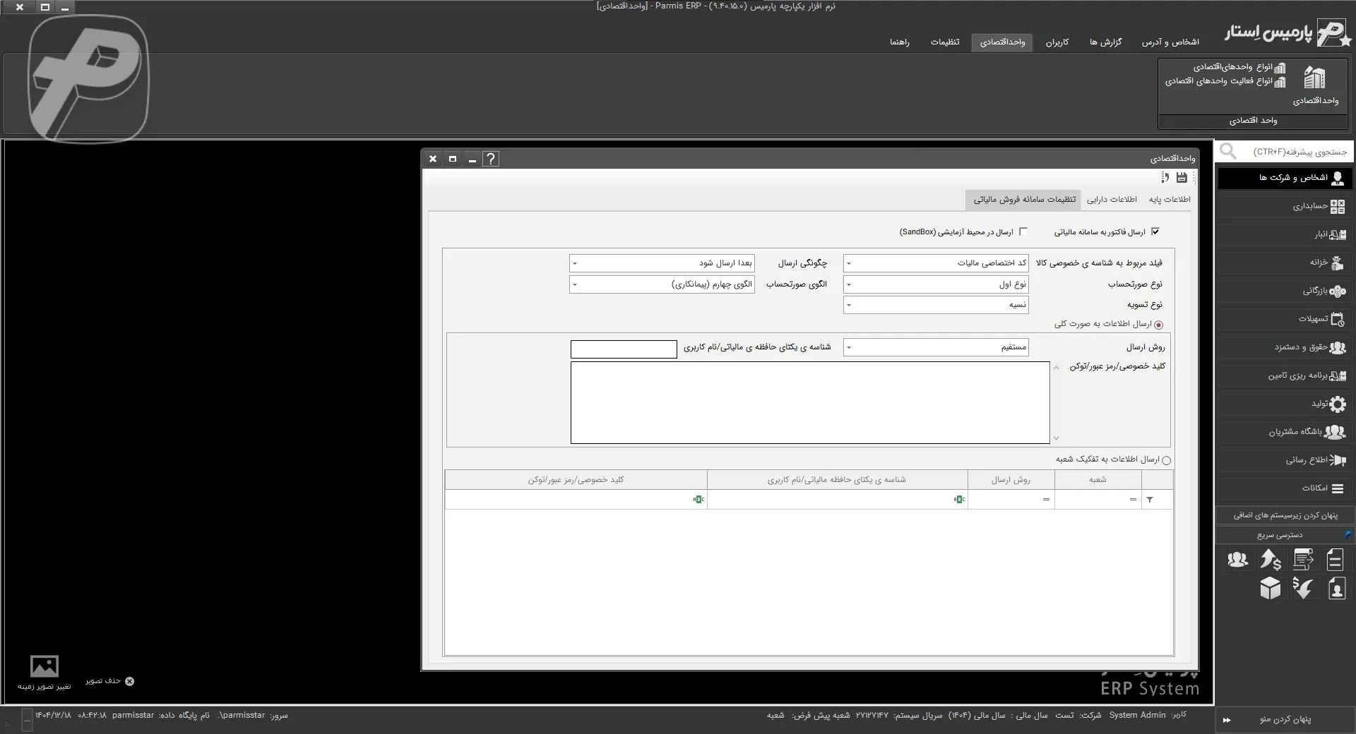Open the فیلد مربوط به شناسه ی خصوصی کالا dropdown

(x=936, y=263)
